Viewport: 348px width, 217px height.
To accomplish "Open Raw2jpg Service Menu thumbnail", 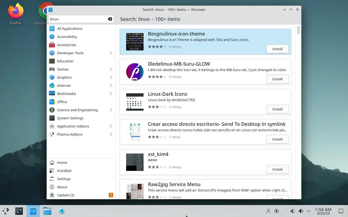I will pos(135,192).
